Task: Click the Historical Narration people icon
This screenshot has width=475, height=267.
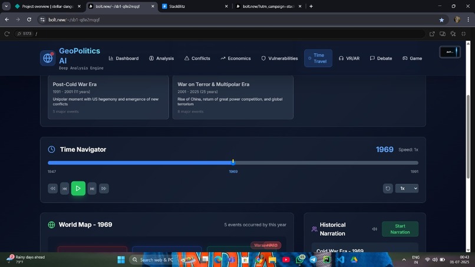Action: coord(315,229)
